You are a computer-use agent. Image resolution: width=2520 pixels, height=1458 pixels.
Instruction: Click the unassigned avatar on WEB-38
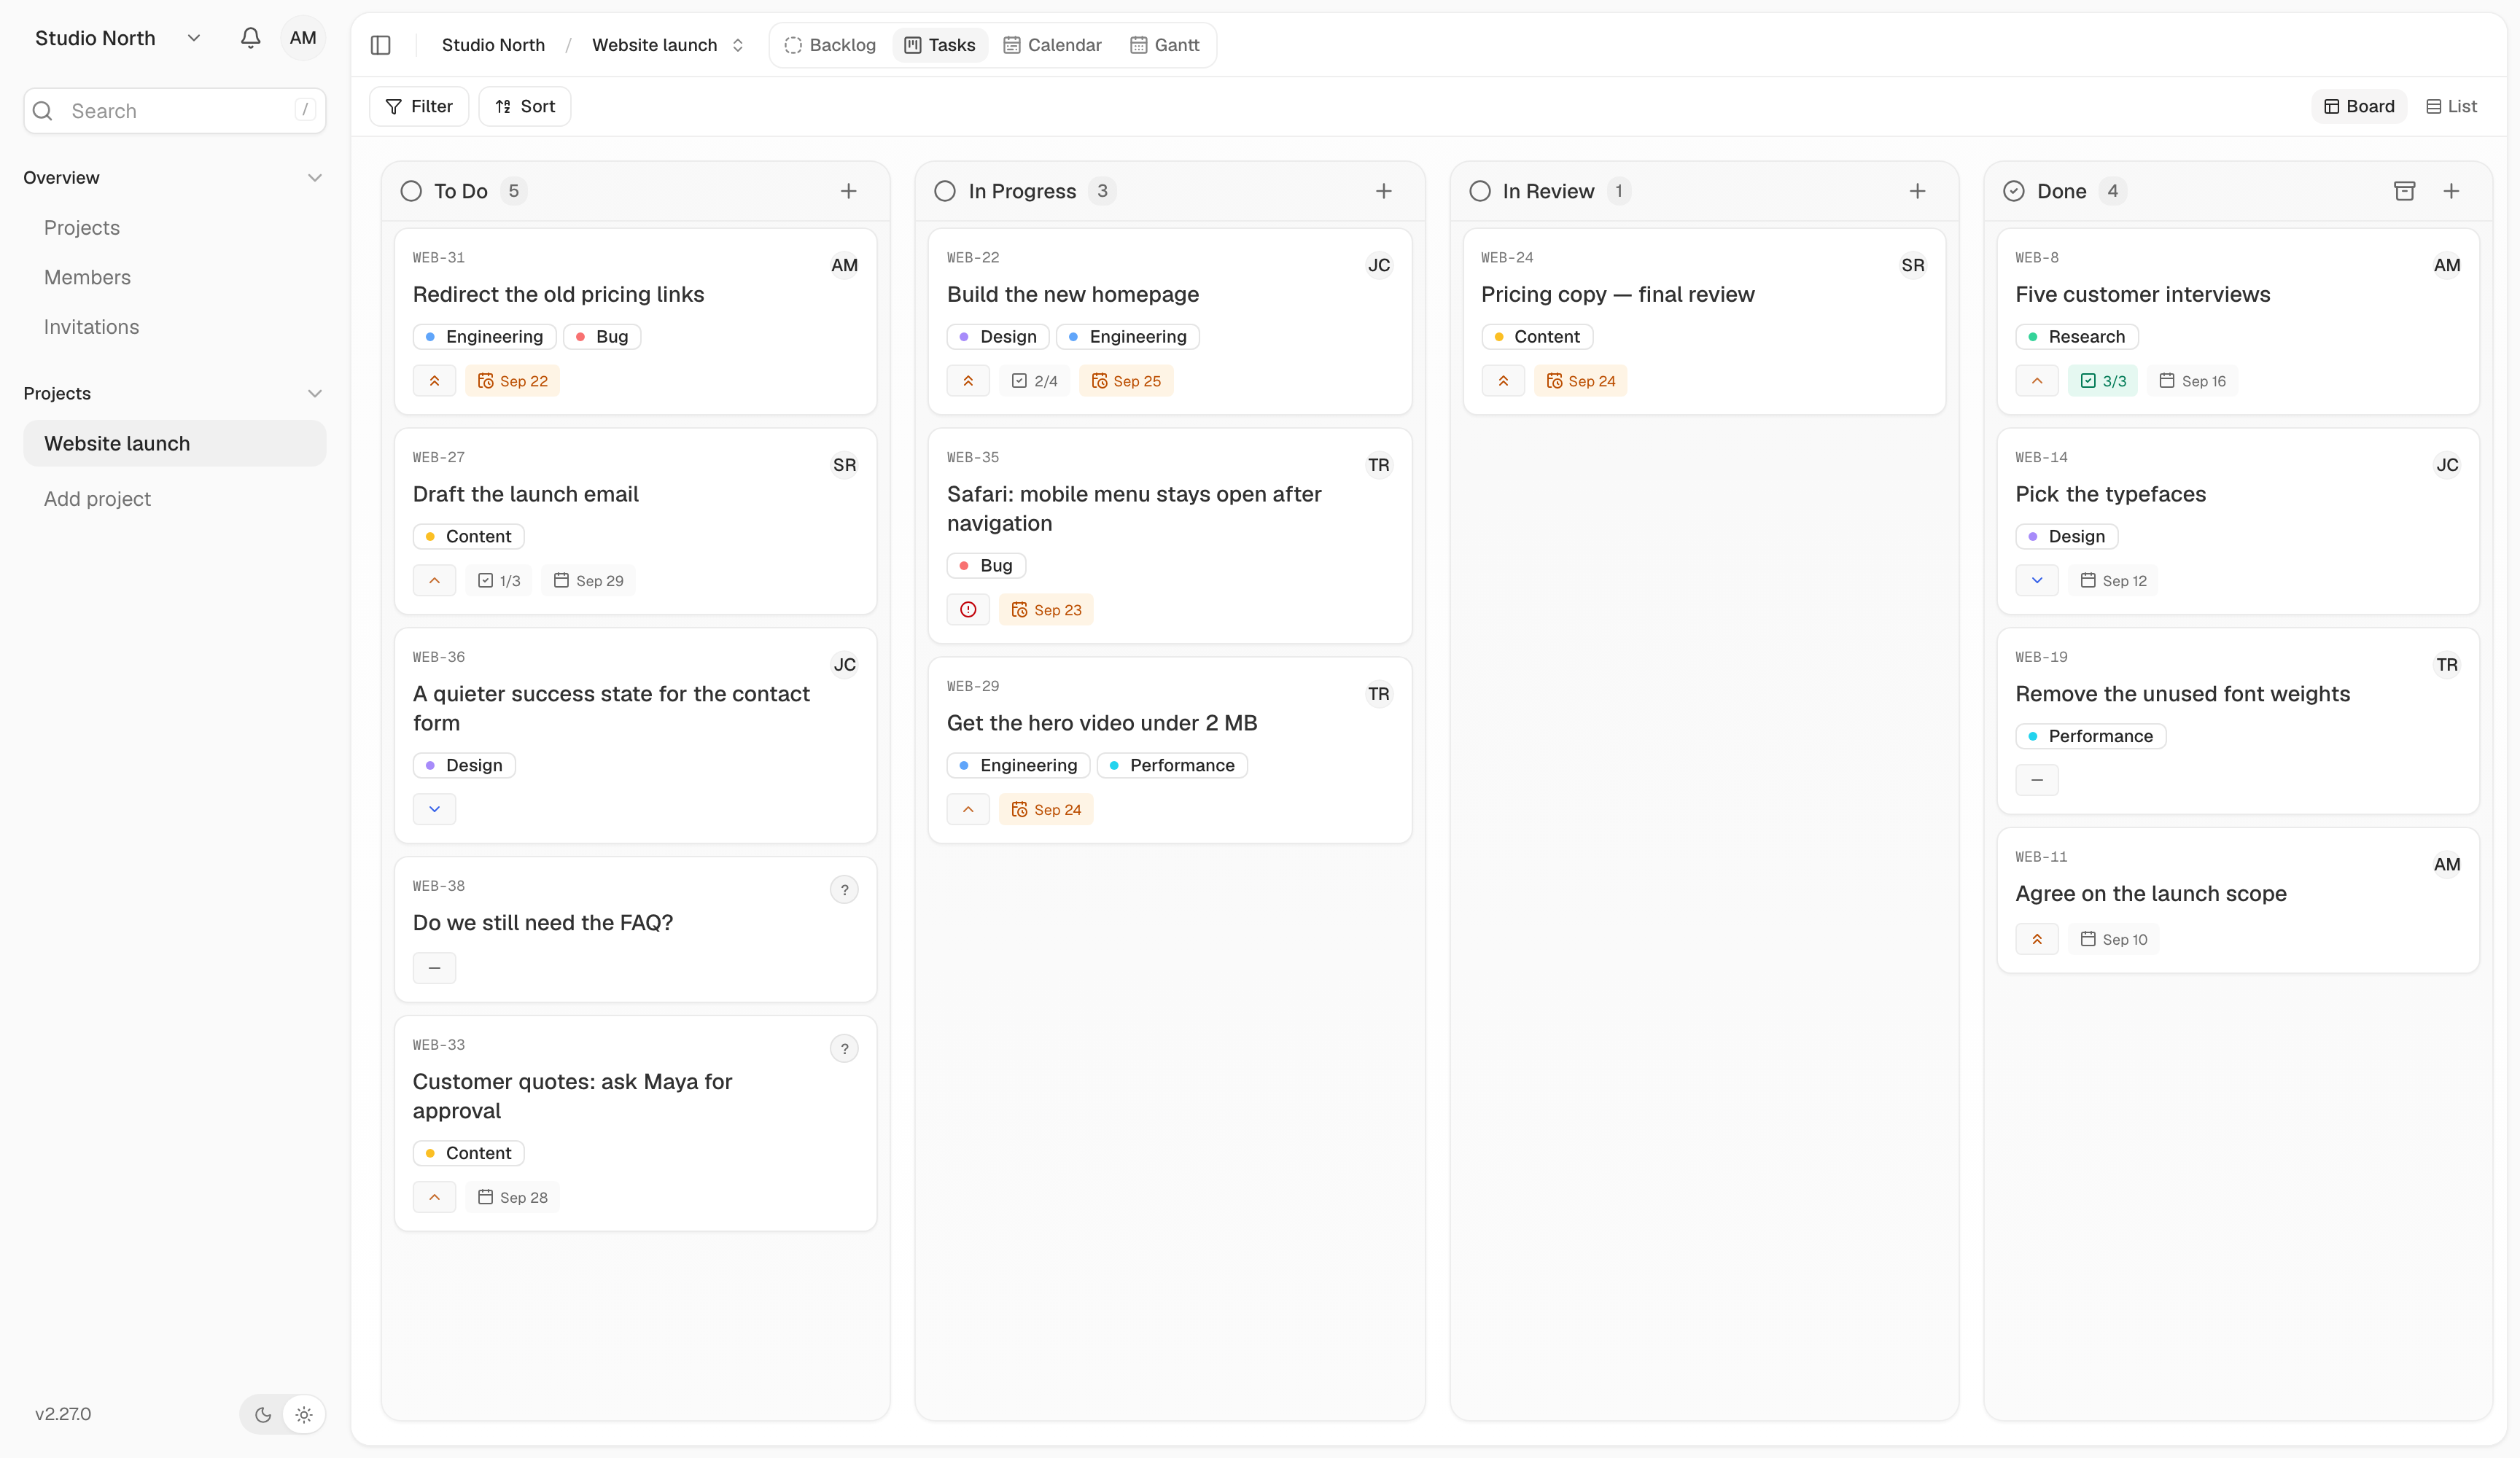tap(844, 890)
